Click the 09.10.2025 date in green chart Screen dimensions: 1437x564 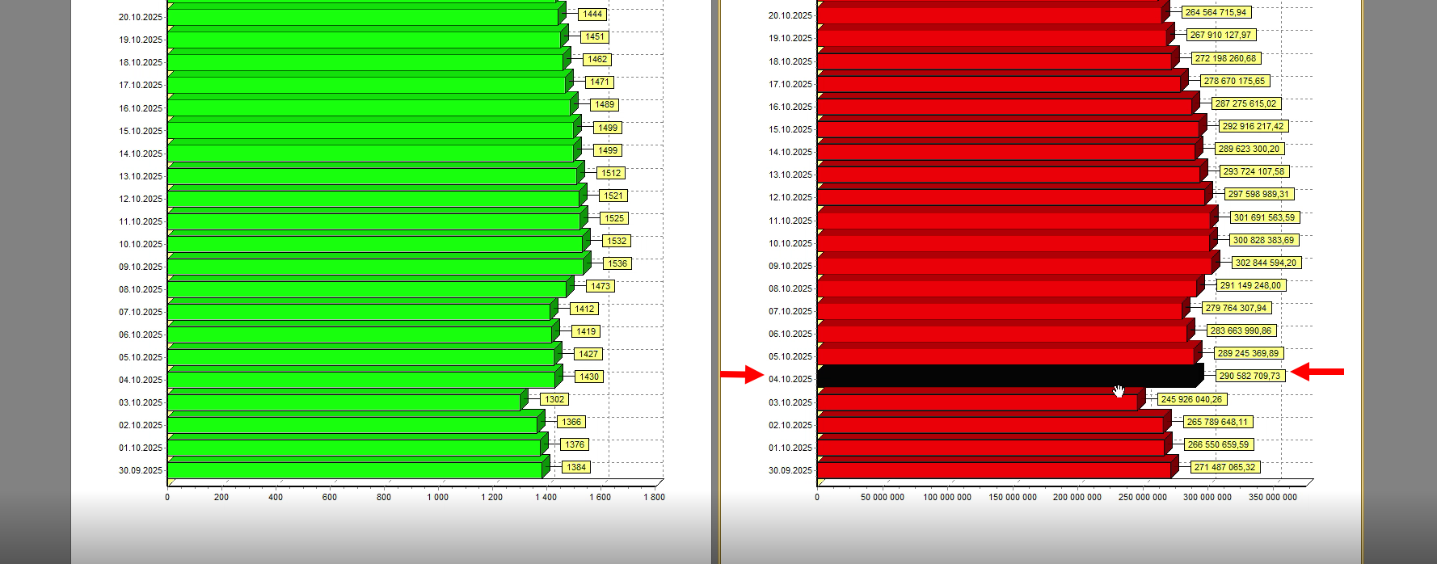point(141,267)
